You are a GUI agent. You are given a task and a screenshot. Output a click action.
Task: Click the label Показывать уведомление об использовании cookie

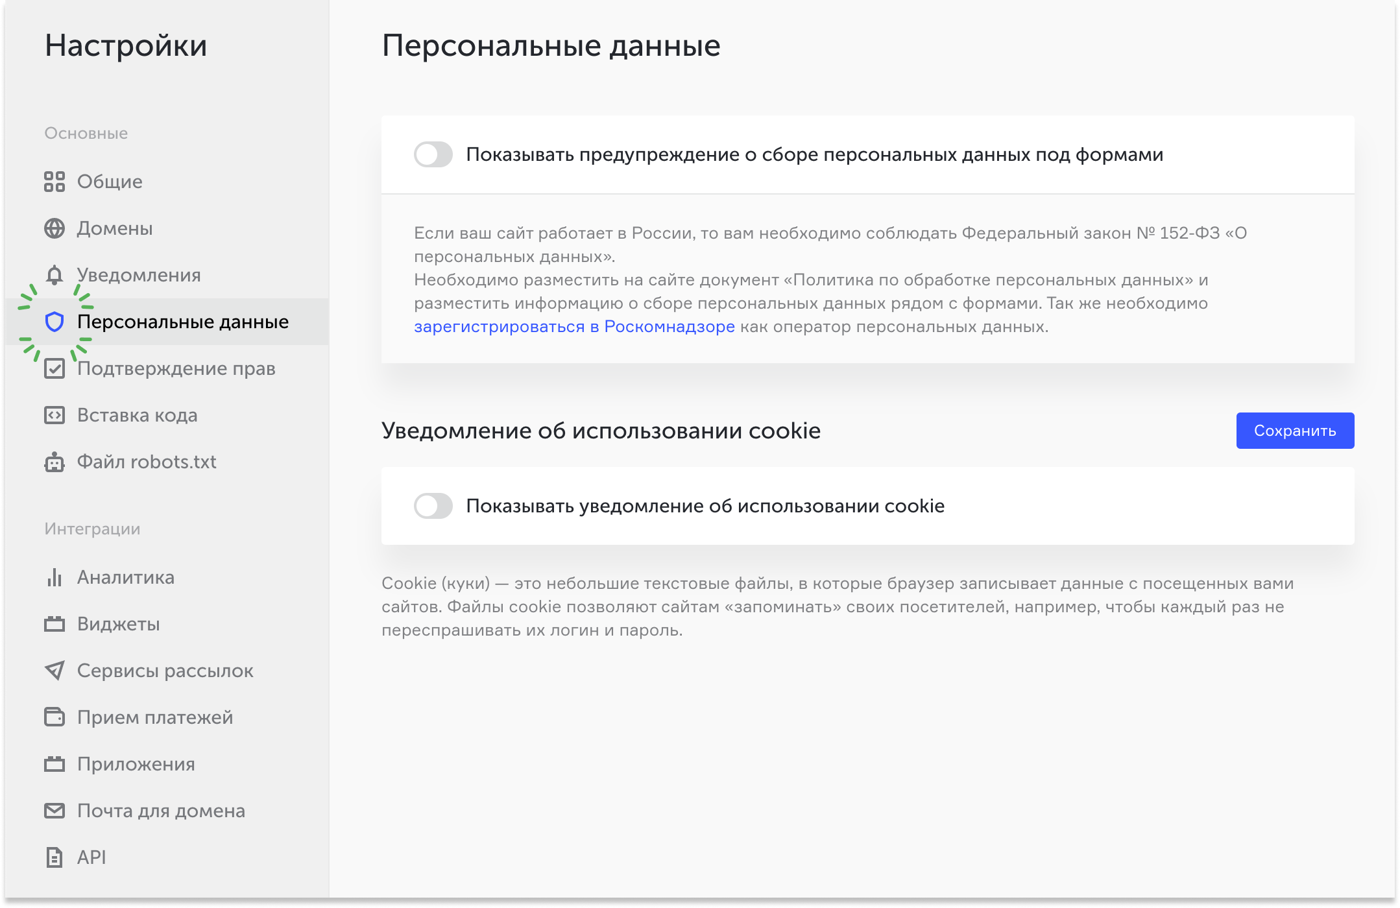pos(705,506)
